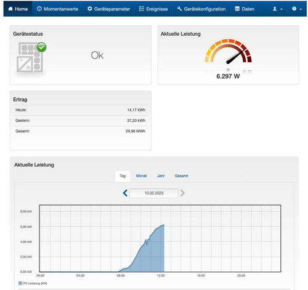
Task: Click the database icon beside Daten
Action: pyautogui.click(x=237, y=9)
